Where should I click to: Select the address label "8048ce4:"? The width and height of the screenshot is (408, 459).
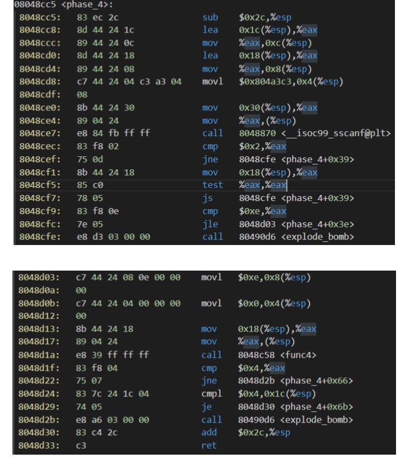[40, 121]
